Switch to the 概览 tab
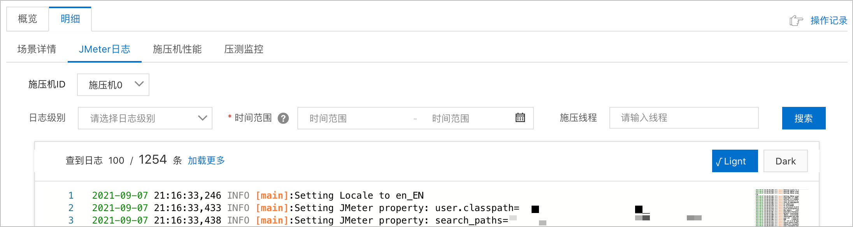The height and width of the screenshot is (227, 853). click(x=28, y=19)
